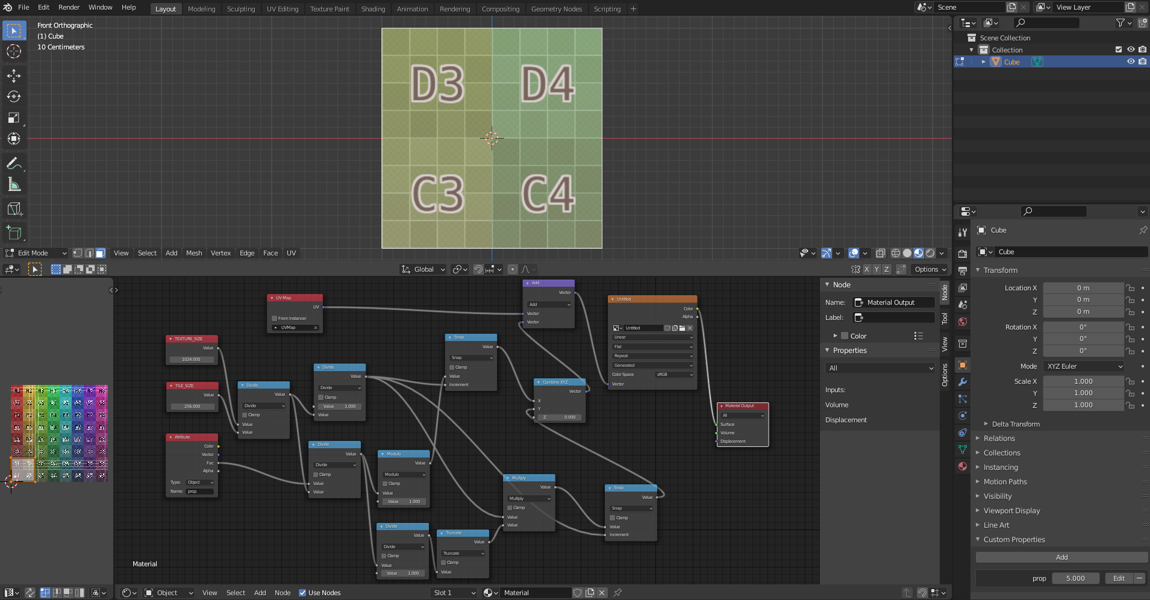The width and height of the screenshot is (1150, 600).
Task: Open the Mesh menu in viewport header
Action: pos(194,253)
